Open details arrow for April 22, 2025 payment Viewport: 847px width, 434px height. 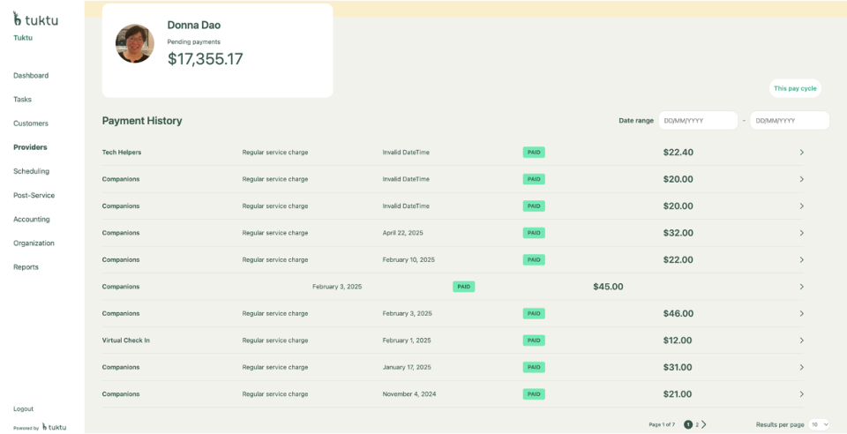801,233
